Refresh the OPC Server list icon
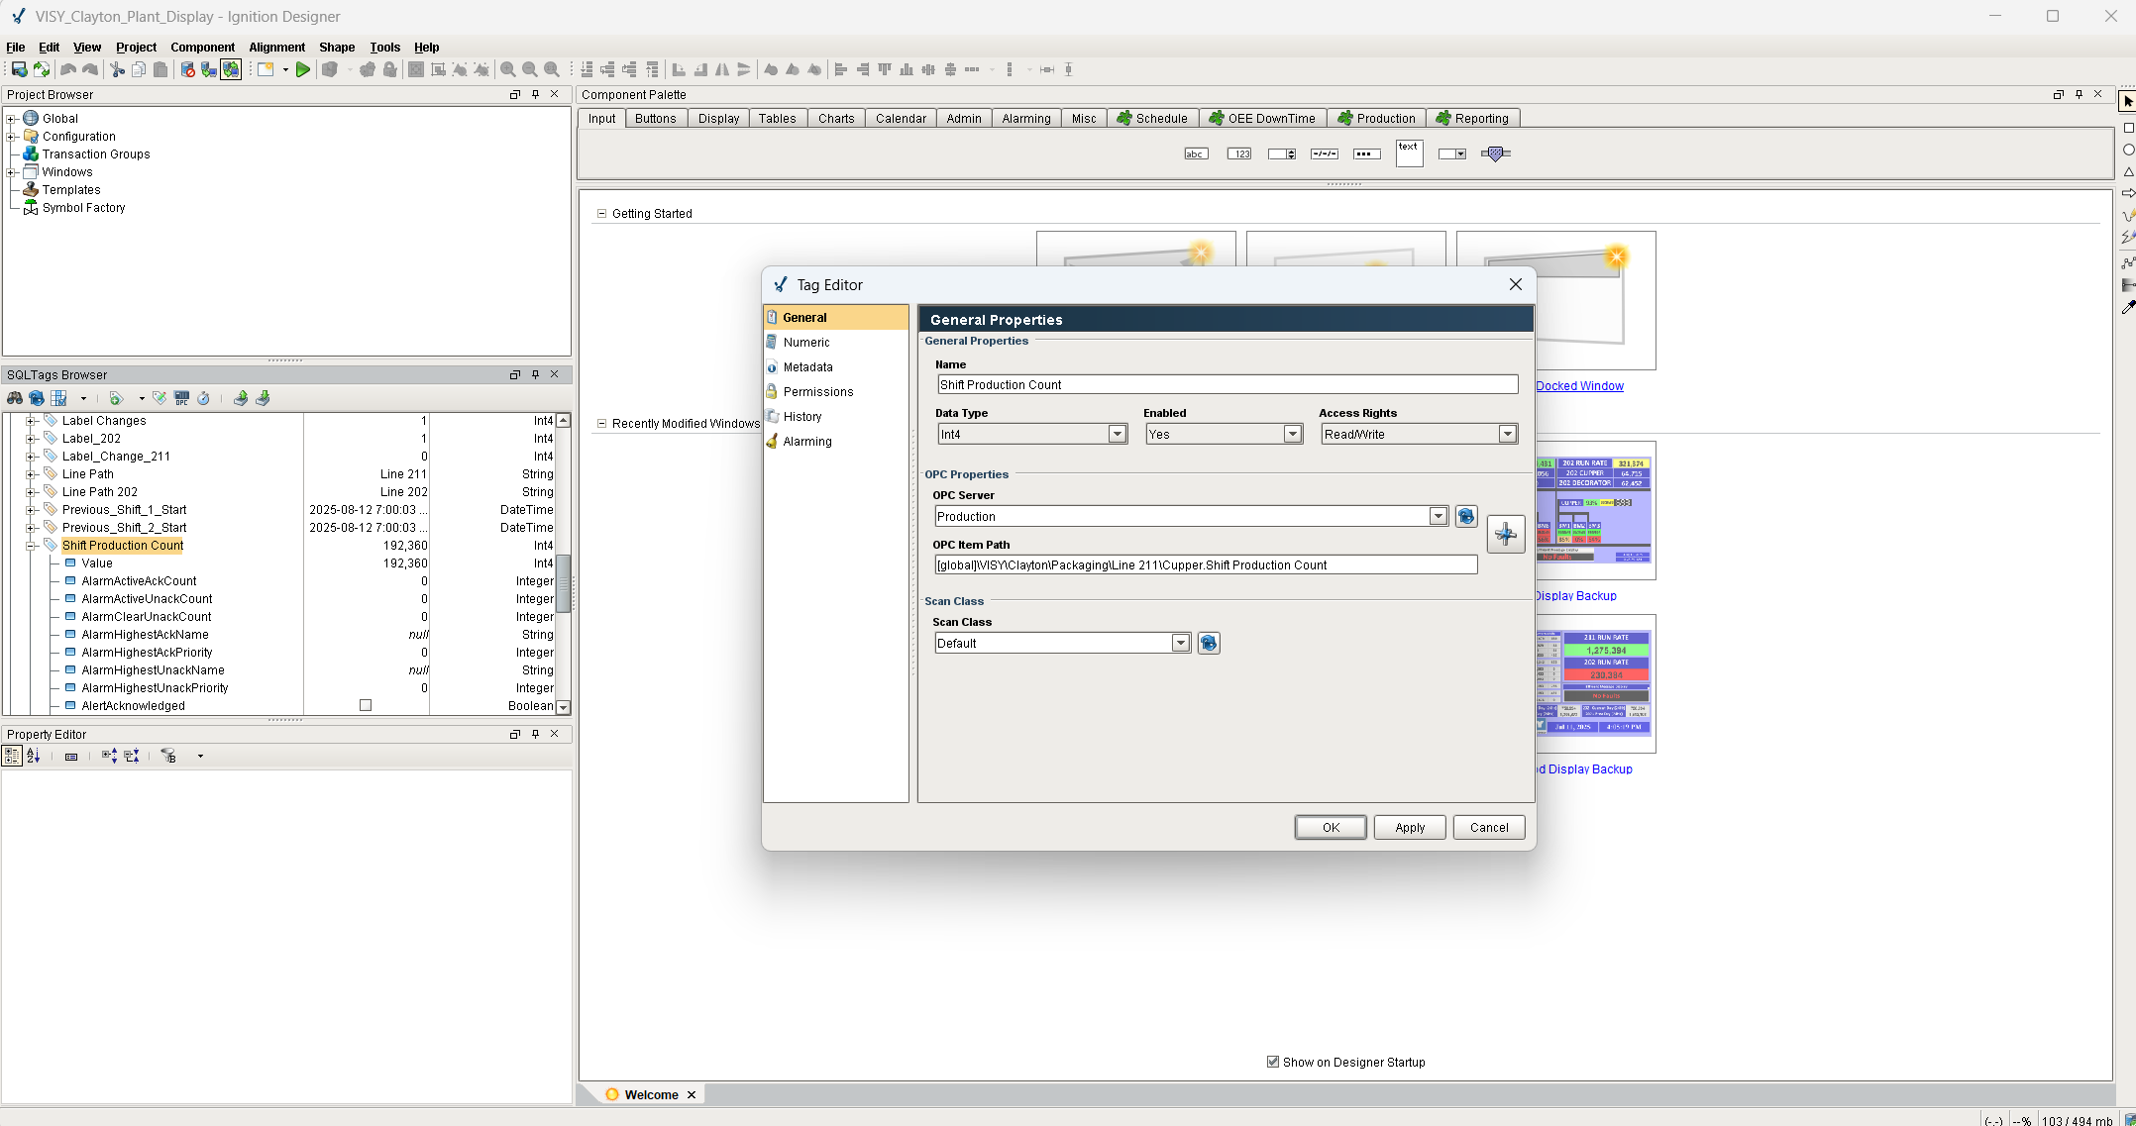The width and height of the screenshot is (2136, 1126). (1466, 516)
